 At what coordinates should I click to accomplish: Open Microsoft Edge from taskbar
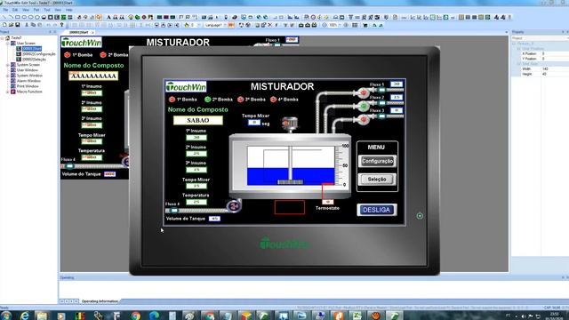click(154, 316)
